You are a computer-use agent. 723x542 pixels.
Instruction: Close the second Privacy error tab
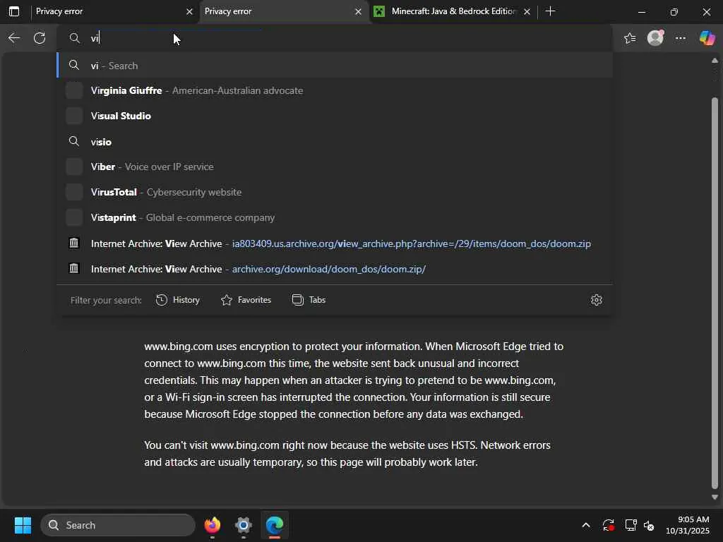tap(358, 11)
